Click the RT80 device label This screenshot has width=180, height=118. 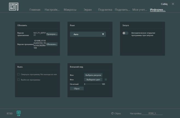pos(10,114)
